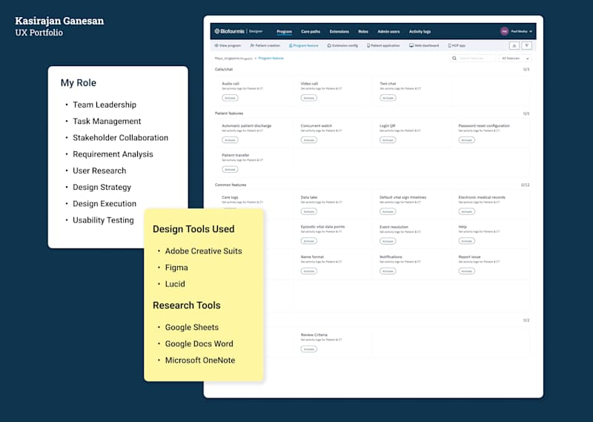
Task: Activate the Review Criteria feature
Action: pos(309,349)
